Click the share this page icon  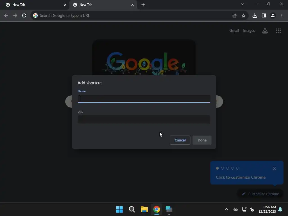coord(235,16)
